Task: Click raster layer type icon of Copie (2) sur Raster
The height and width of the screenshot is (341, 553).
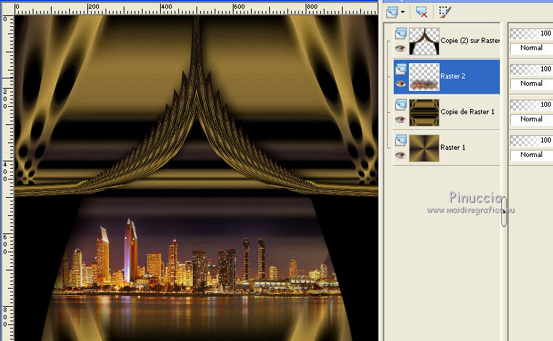Action: 401,33
